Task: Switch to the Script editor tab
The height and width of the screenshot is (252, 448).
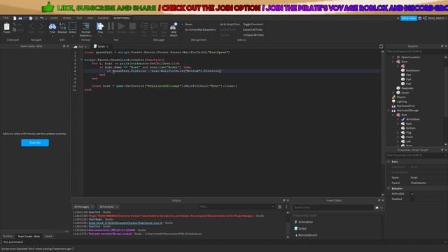Action: 101,47
